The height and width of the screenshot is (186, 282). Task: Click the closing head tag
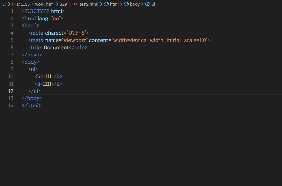(x=32, y=55)
